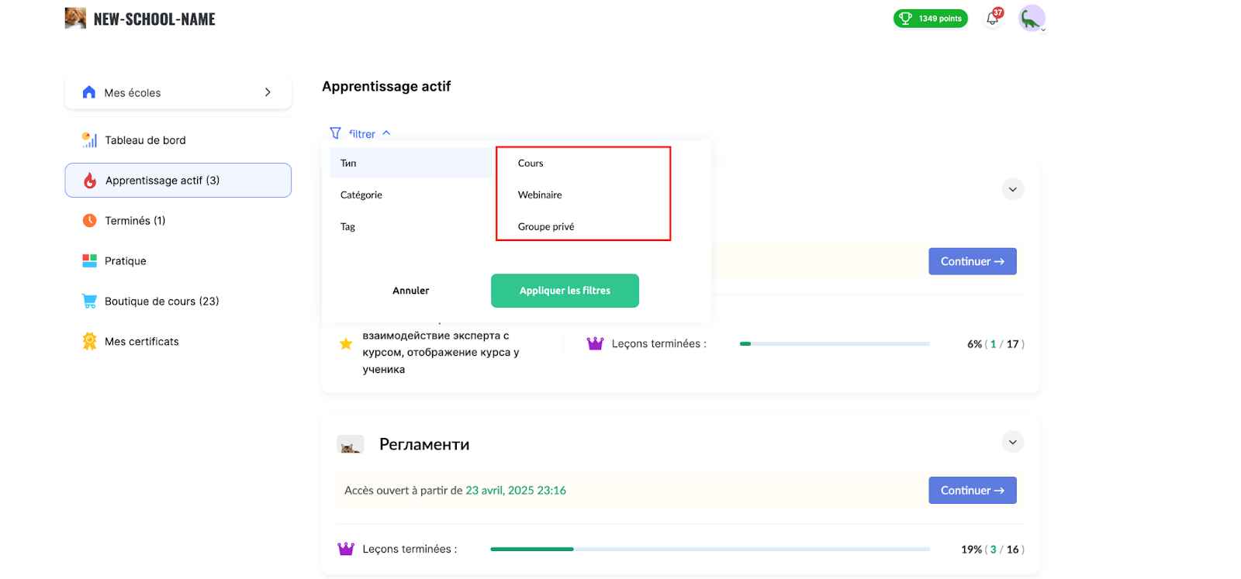This screenshot has width=1241, height=579.
Task: Choose the Groupe privé filter option
Action: [546, 227]
